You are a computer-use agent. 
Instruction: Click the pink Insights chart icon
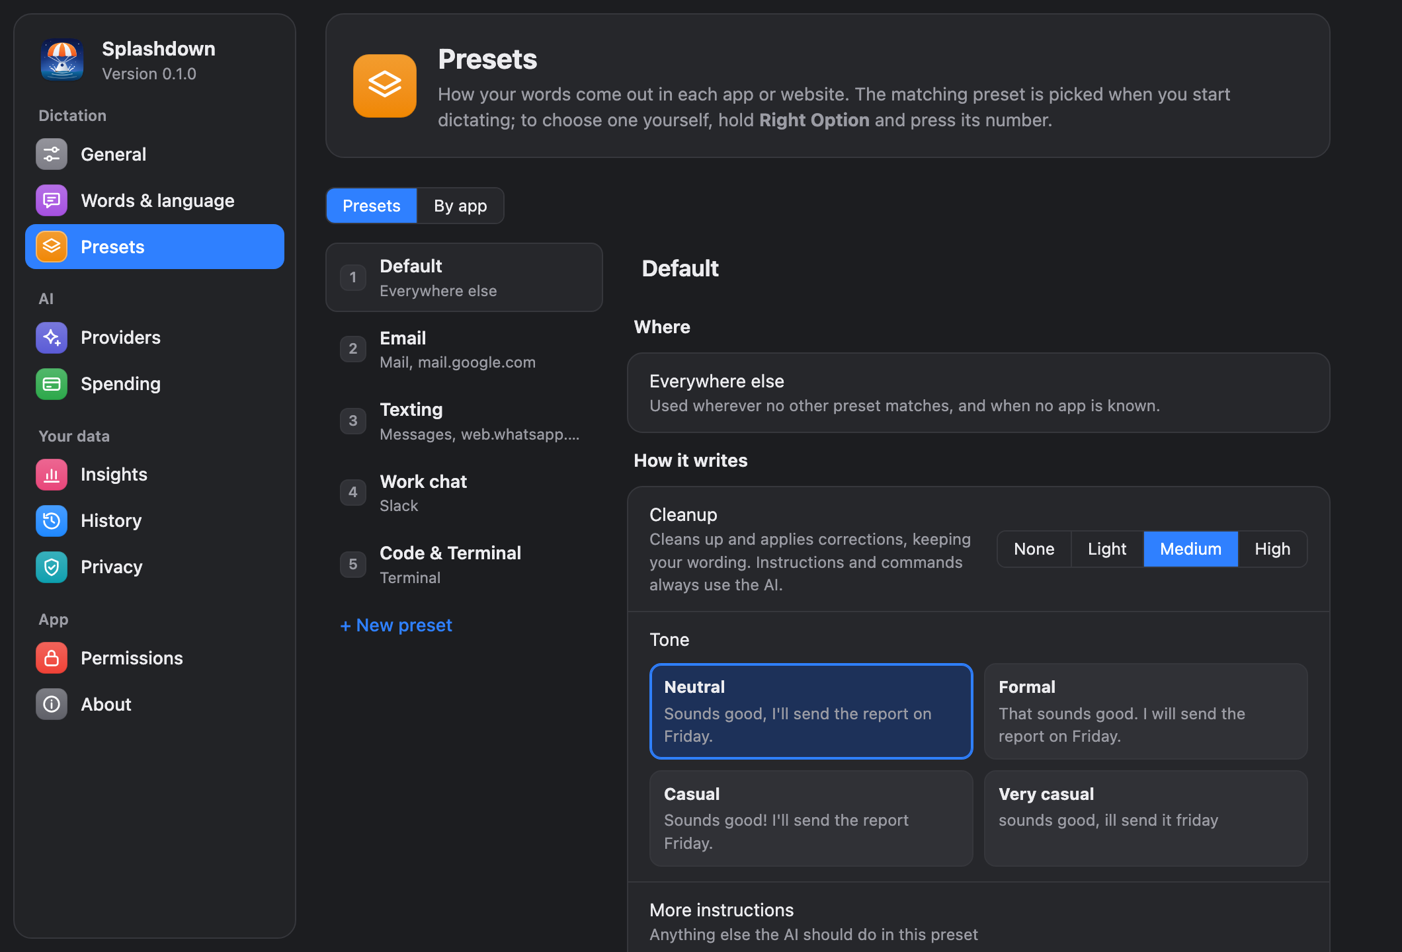point(52,475)
